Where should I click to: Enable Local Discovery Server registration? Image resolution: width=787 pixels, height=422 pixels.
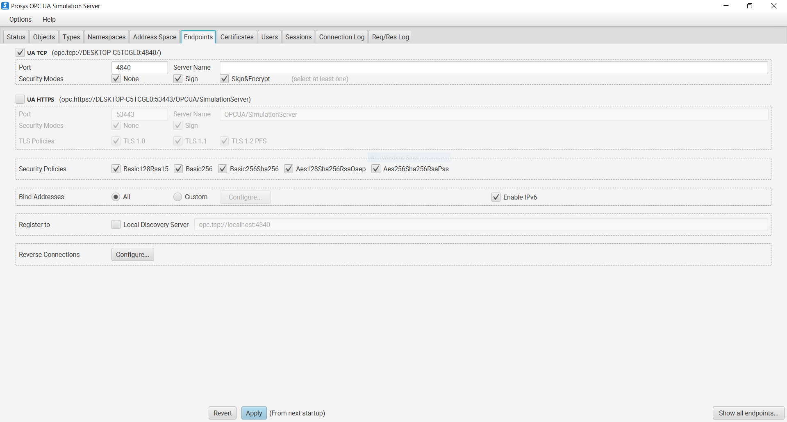click(x=116, y=225)
